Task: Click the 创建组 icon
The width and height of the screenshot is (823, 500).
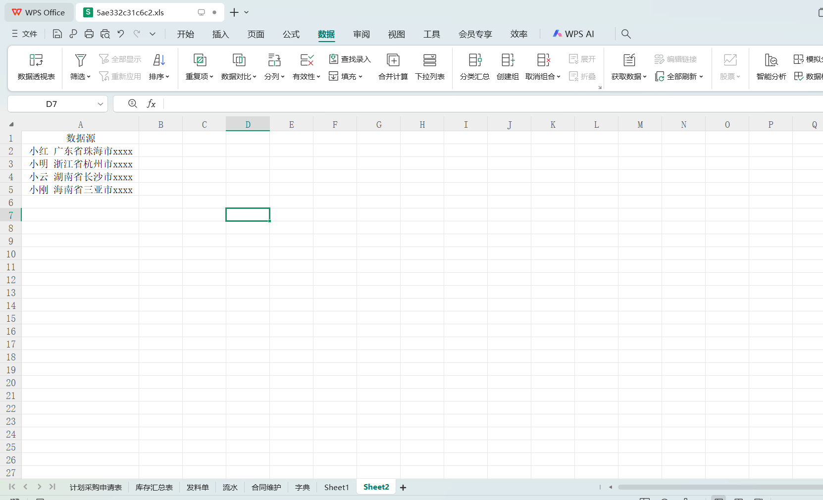Action: click(x=507, y=67)
